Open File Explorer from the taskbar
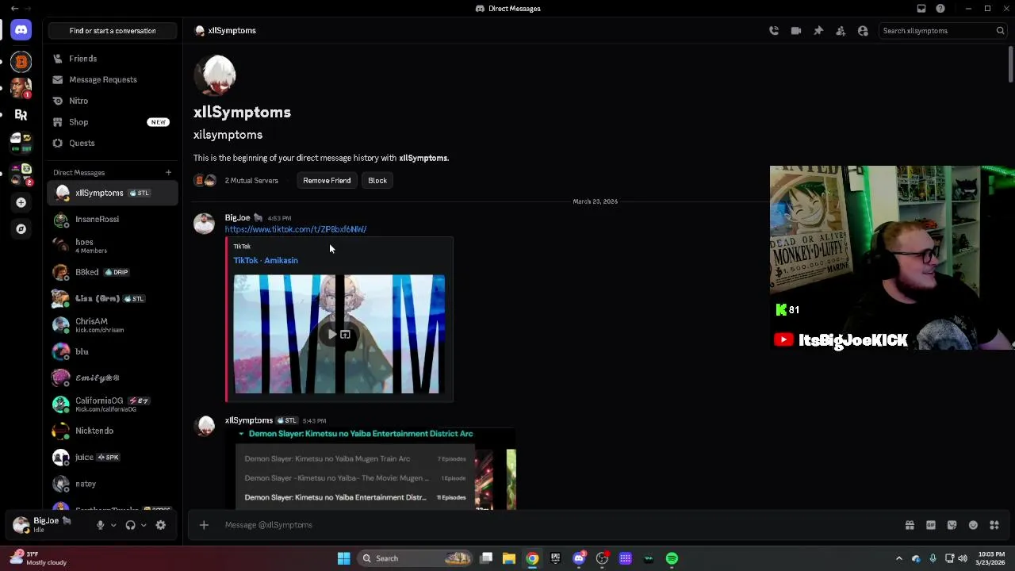 coord(509,558)
